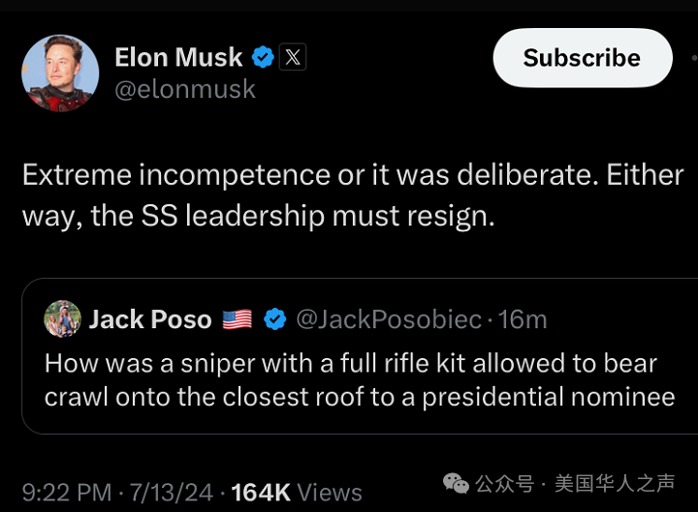Open the @elonmusk handle link
Screen dimensions: 698x512
pos(185,89)
